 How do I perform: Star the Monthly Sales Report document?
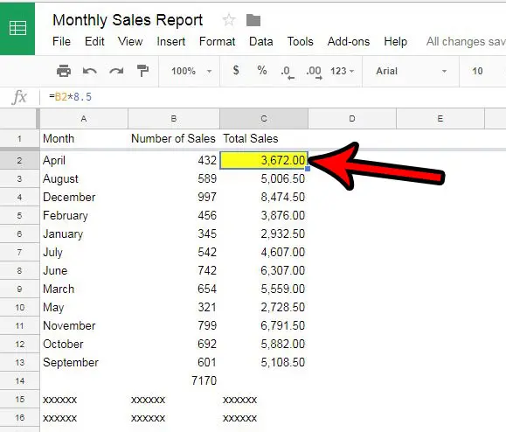(x=229, y=20)
